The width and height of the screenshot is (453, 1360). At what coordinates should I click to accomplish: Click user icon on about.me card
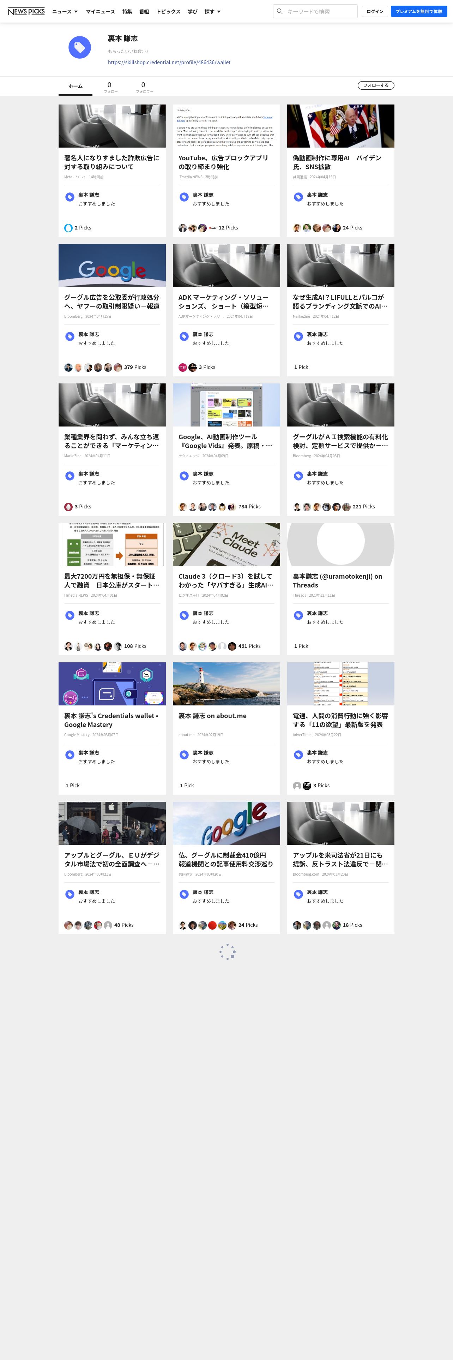pyautogui.click(x=184, y=754)
